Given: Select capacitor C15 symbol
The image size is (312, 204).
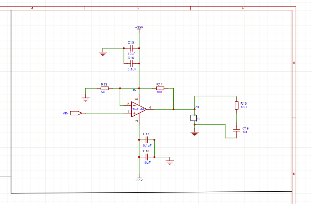Looking at the screenshot, I should [x=131, y=48].
